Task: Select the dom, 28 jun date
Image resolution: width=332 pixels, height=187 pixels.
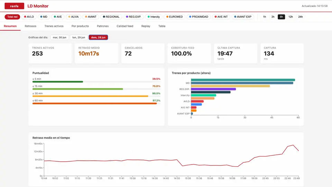Action: click(x=98, y=37)
